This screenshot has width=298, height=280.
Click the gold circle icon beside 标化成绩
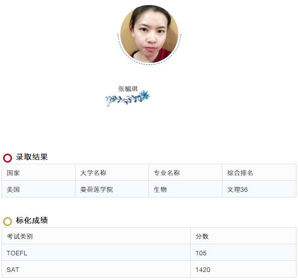pyautogui.click(x=8, y=221)
